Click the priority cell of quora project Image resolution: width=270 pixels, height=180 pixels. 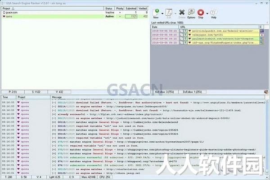(120, 16)
